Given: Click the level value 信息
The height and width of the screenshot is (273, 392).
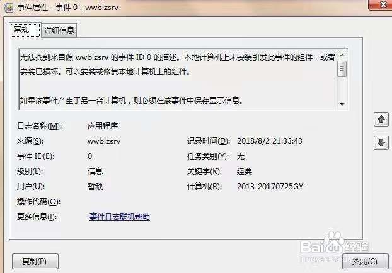Looking at the screenshot, I should point(95,171).
